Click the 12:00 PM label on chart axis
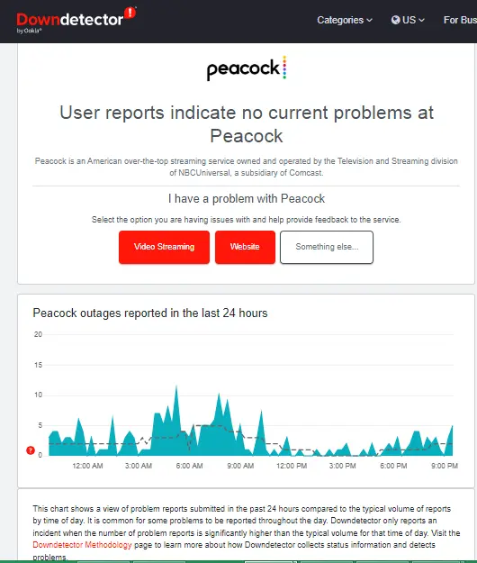This screenshot has width=477, height=563. tap(292, 466)
